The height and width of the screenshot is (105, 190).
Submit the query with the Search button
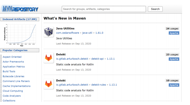coord(155,9)
